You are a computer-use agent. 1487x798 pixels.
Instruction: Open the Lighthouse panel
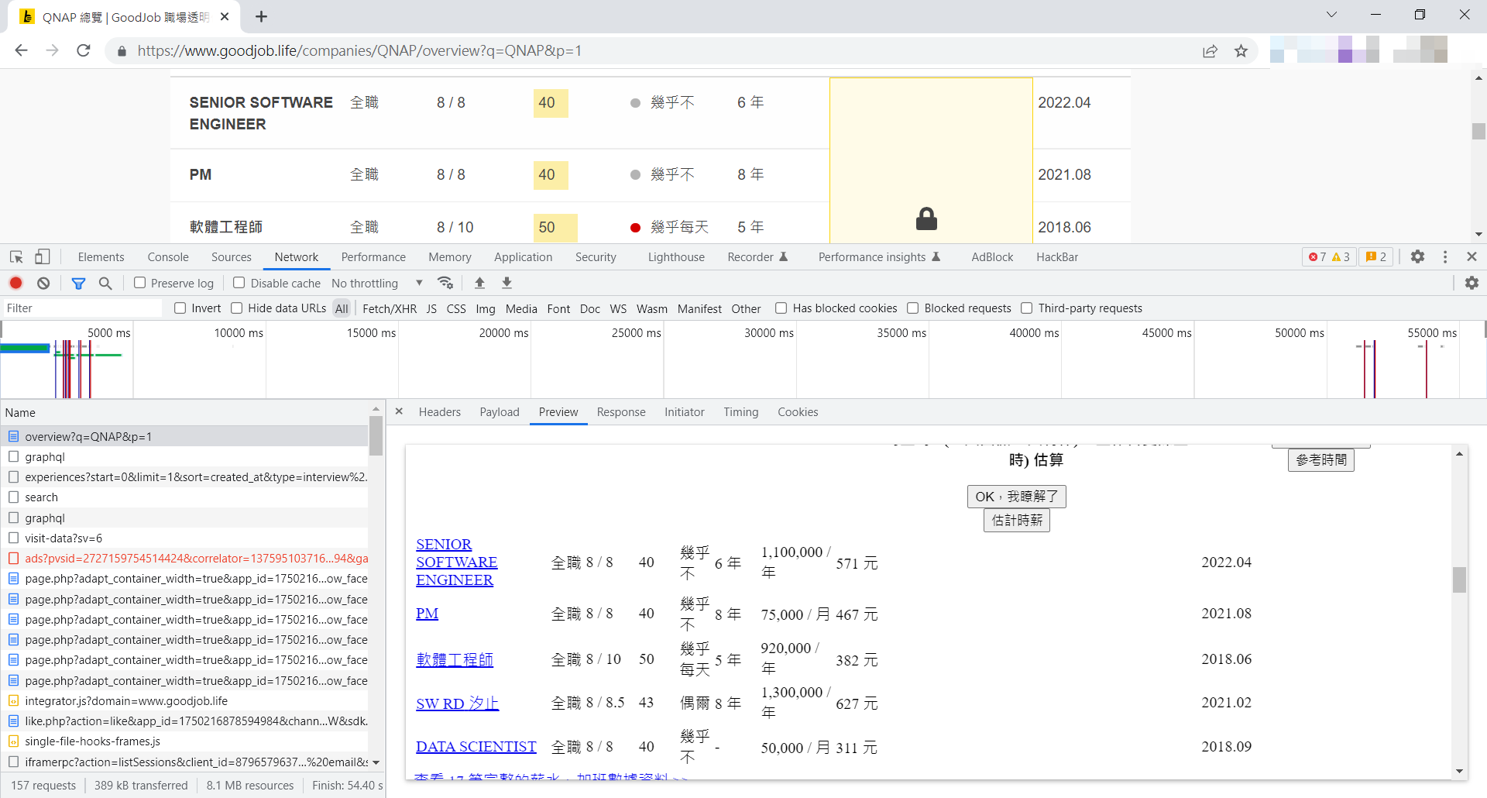click(x=676, y=257)
